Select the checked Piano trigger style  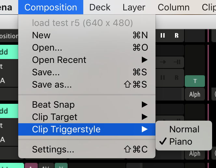click(181, 141)
